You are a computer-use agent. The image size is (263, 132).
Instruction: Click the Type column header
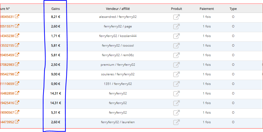tap(233, 9)
